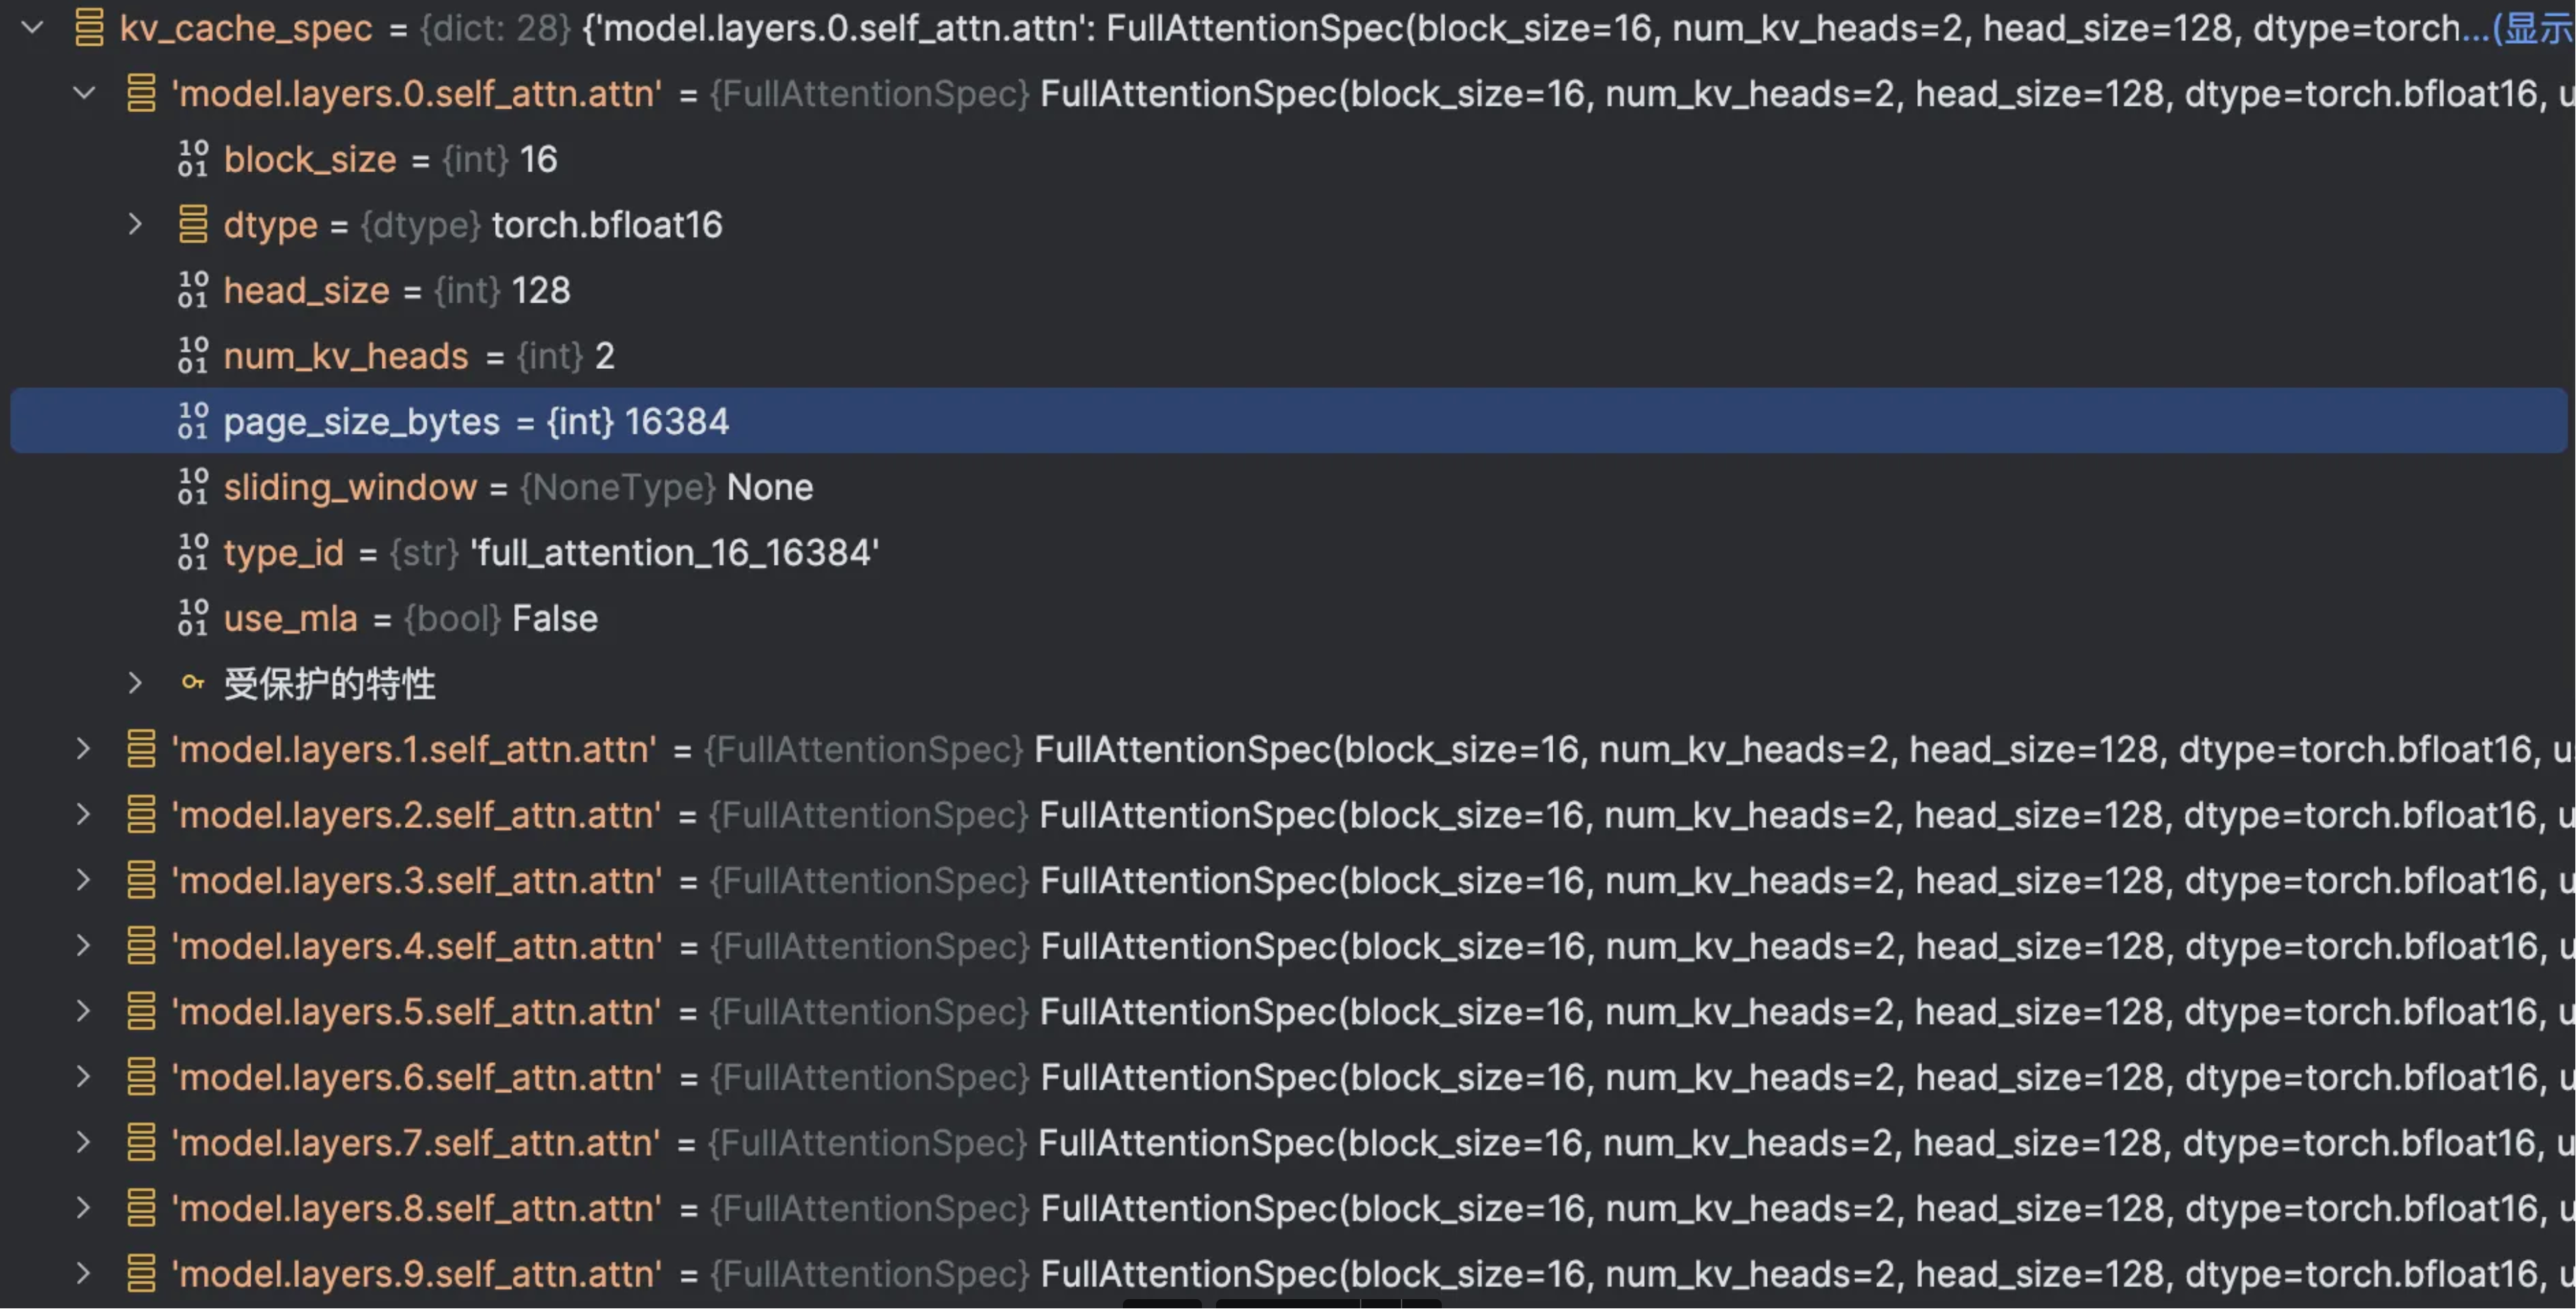Select the use_mla variable name
Image resolution: width=2576 pixels, height=1309 pixels.
[x=290, y=619]
